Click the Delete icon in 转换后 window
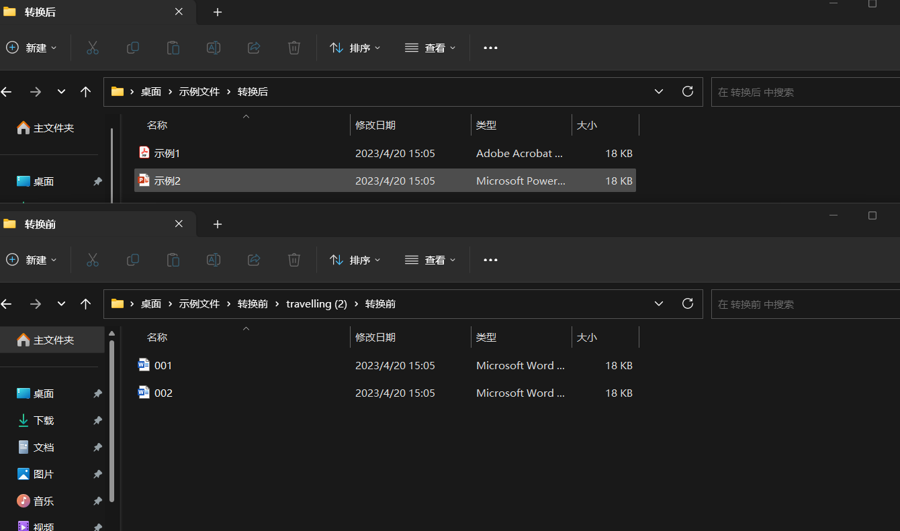Screen dimensions: 900x531 tap(294, 48)
